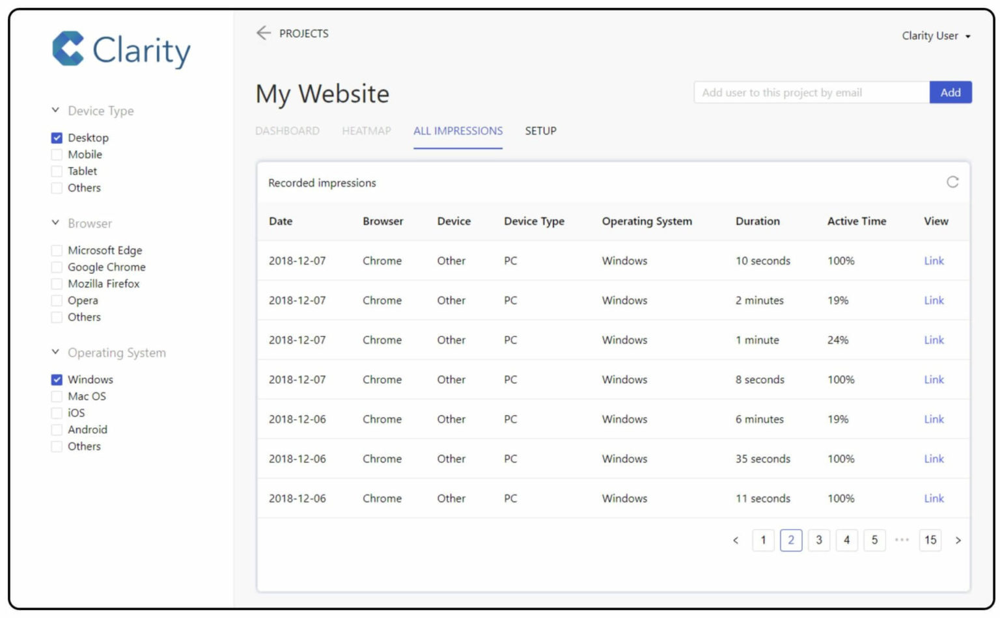Image resolution: width=1000 pixels, height=618 pixels.
Task: Collapse the Operating System filter section
Action: [55, 351]
